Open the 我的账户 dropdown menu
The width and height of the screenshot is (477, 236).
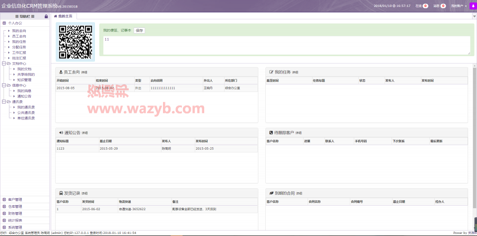(x=459, y=6)
